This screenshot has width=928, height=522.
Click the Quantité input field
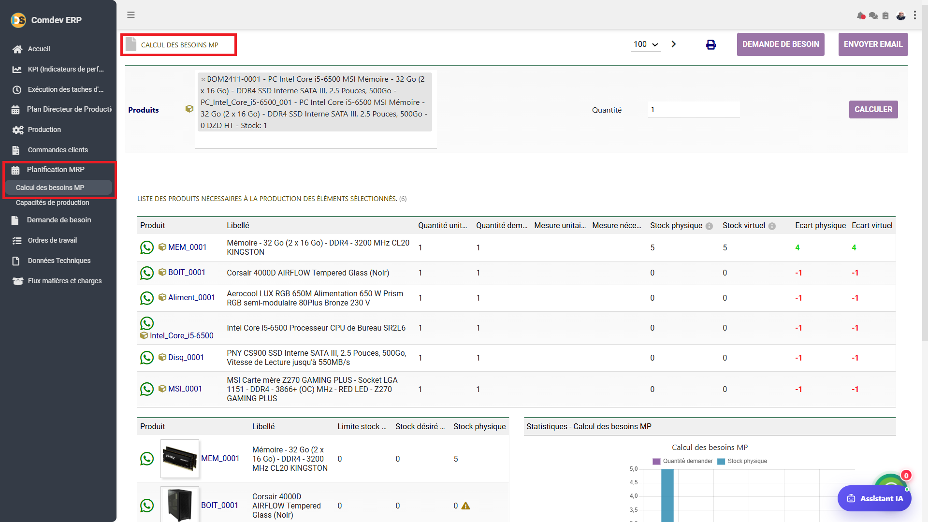coord(694,110)
